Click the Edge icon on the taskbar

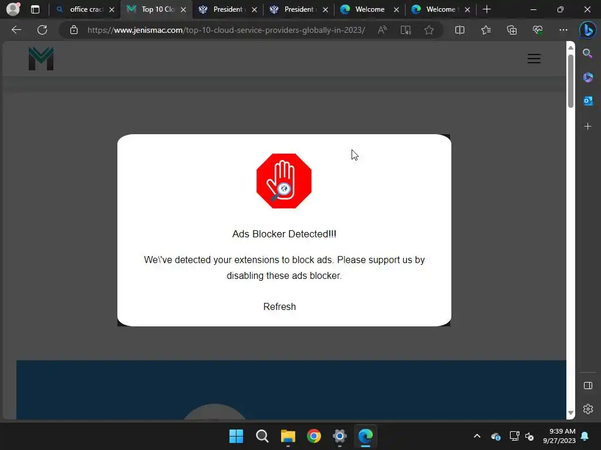click(365, 436)
